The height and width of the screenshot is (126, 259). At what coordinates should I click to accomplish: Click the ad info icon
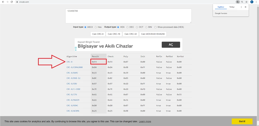tap(76, 48)
